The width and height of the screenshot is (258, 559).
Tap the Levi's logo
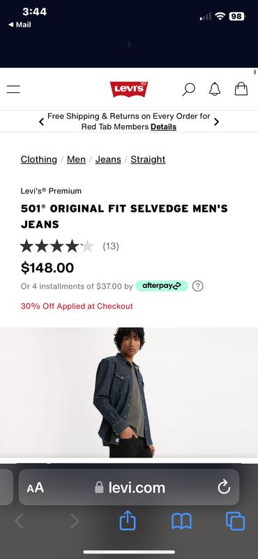coord(129,89)
